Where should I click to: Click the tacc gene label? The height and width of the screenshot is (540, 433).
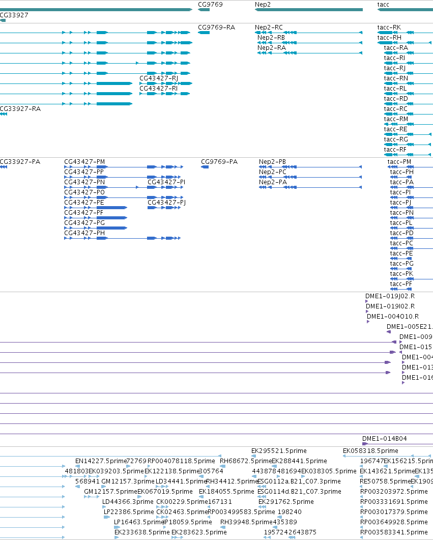click(x=383, y=5)
